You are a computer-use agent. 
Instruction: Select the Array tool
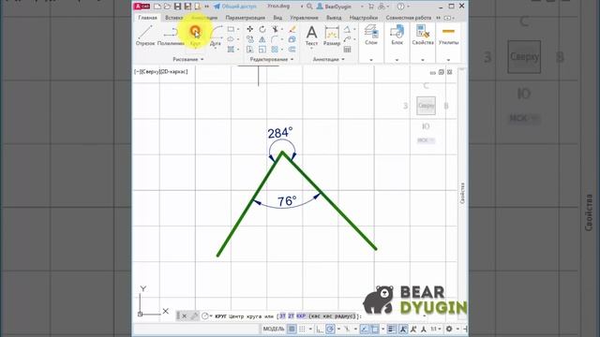click(275, 50)
